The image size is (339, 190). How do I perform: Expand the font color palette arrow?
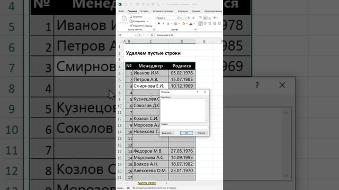coord(194,24)
